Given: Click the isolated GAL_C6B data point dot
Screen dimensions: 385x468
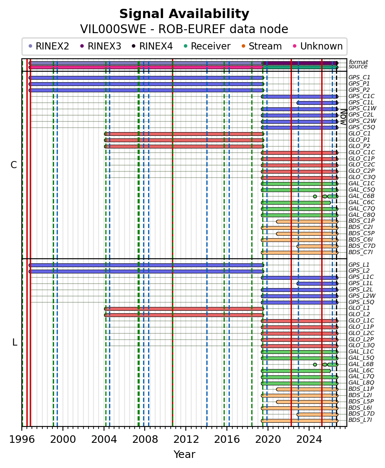Looking at the screenshot, I should click(x=315, y=196).
